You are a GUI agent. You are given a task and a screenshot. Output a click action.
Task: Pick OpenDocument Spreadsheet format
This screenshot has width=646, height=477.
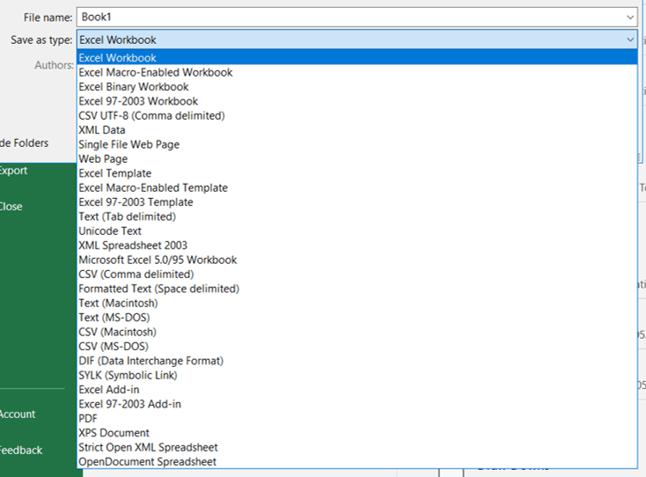[357, 462]
